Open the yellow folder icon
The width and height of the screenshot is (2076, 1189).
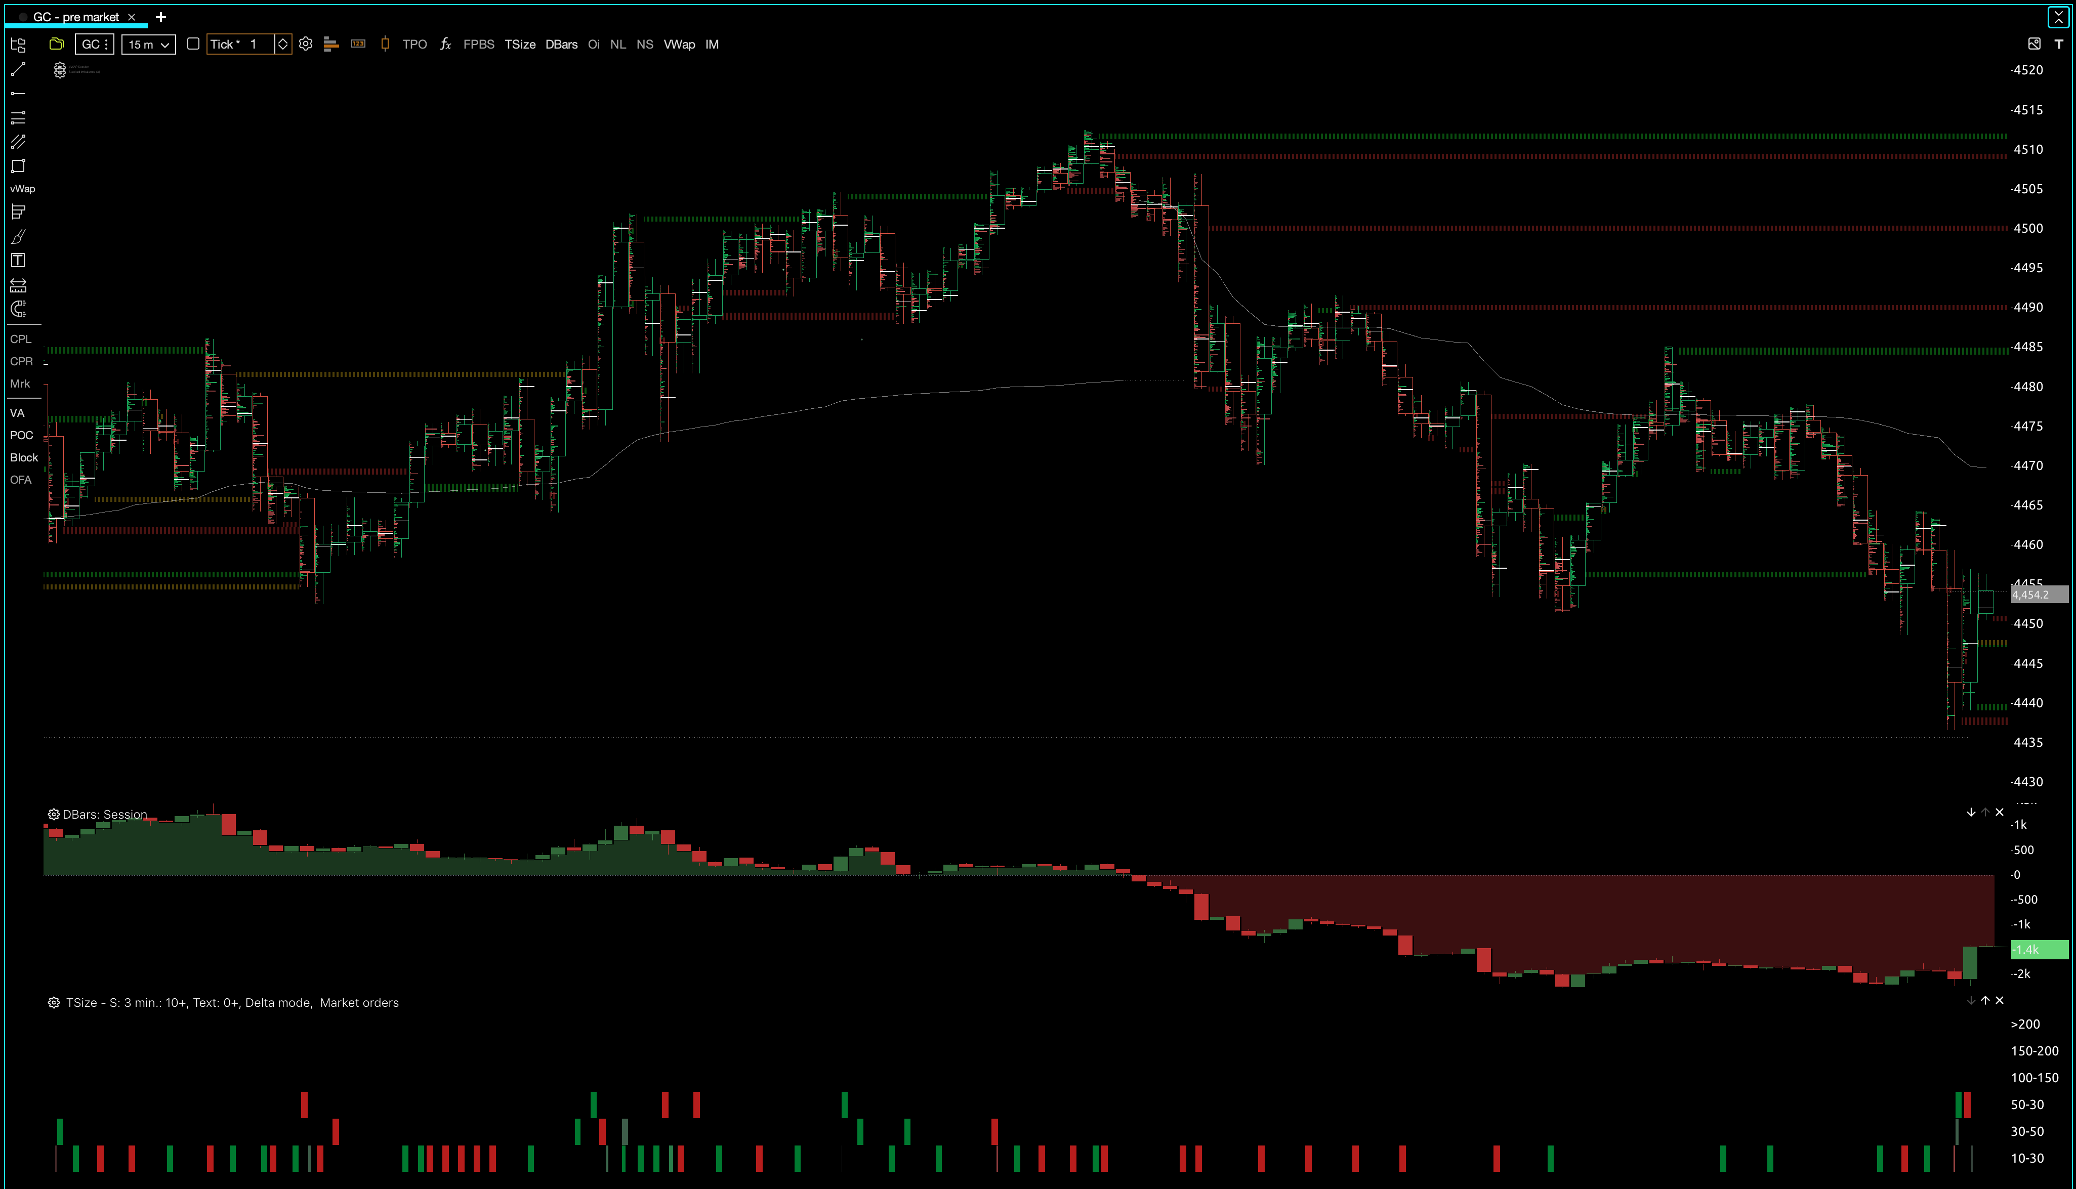pyautogui.click(x=56, y=44)
